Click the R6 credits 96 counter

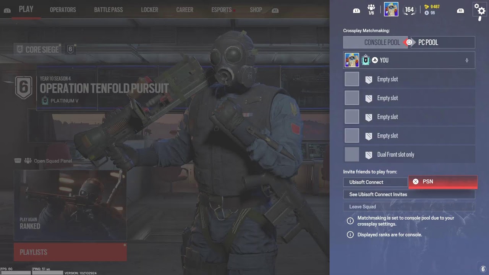click(x=430, y=13)
